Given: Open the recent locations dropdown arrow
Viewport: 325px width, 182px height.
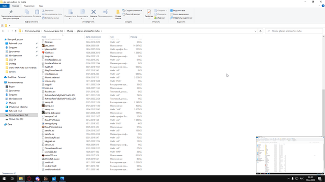Looking at the screenshot, I should (12, 31).
